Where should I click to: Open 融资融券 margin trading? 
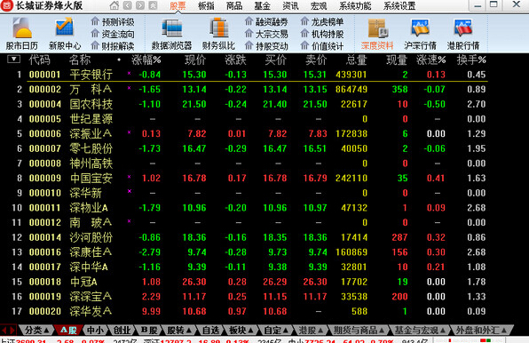[266, 22]
